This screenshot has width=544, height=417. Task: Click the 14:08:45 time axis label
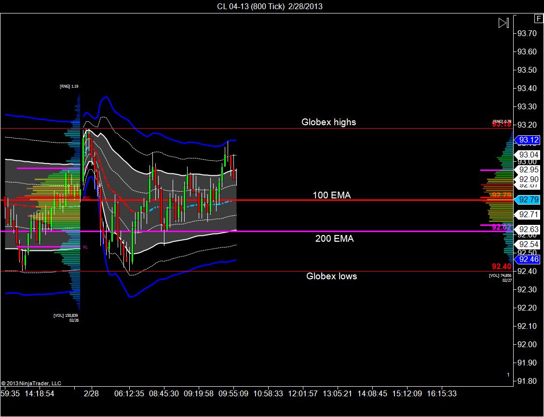tap(372, 394)
